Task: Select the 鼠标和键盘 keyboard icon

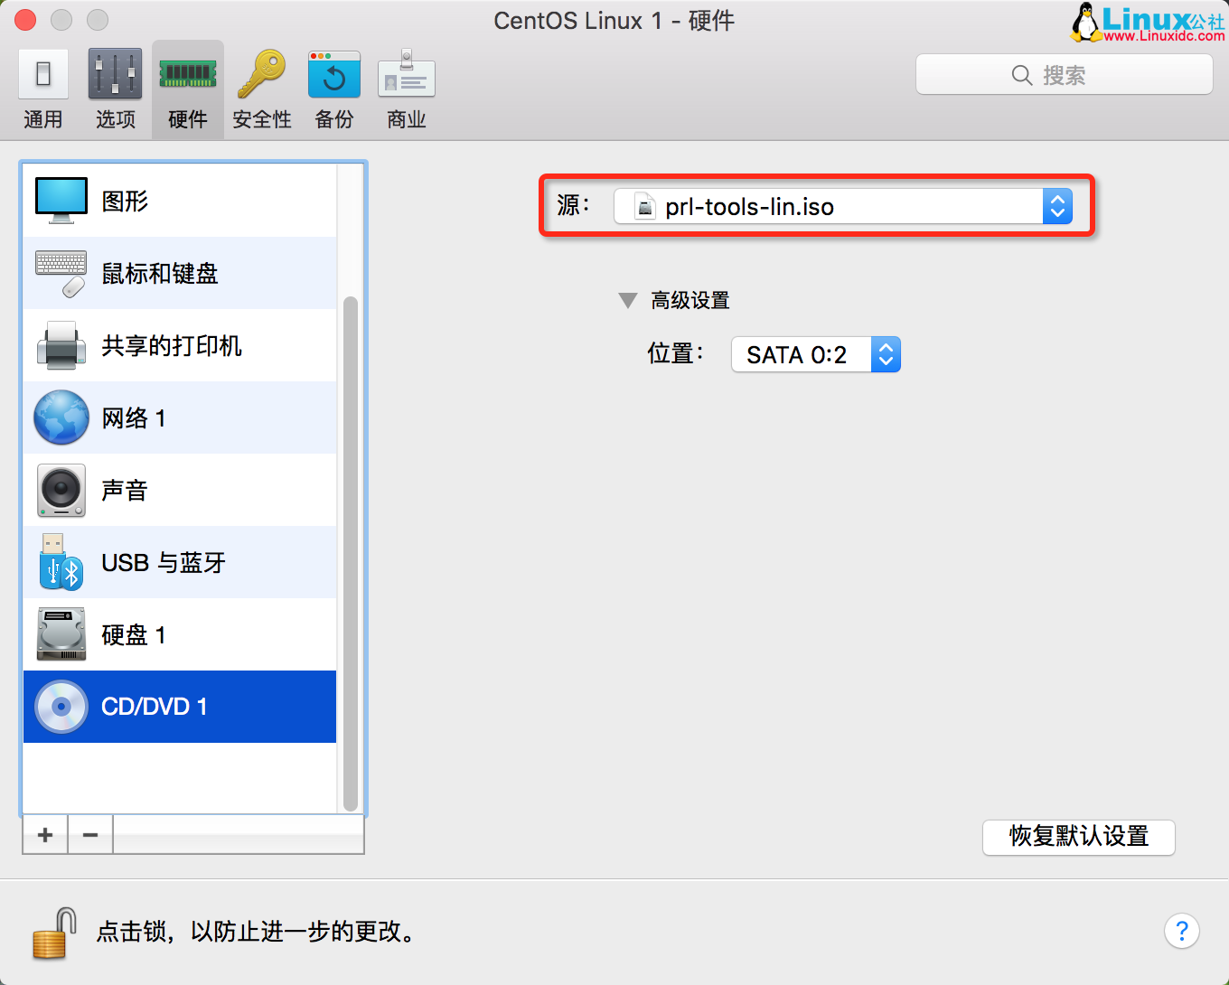Action: tap(61, 273)
